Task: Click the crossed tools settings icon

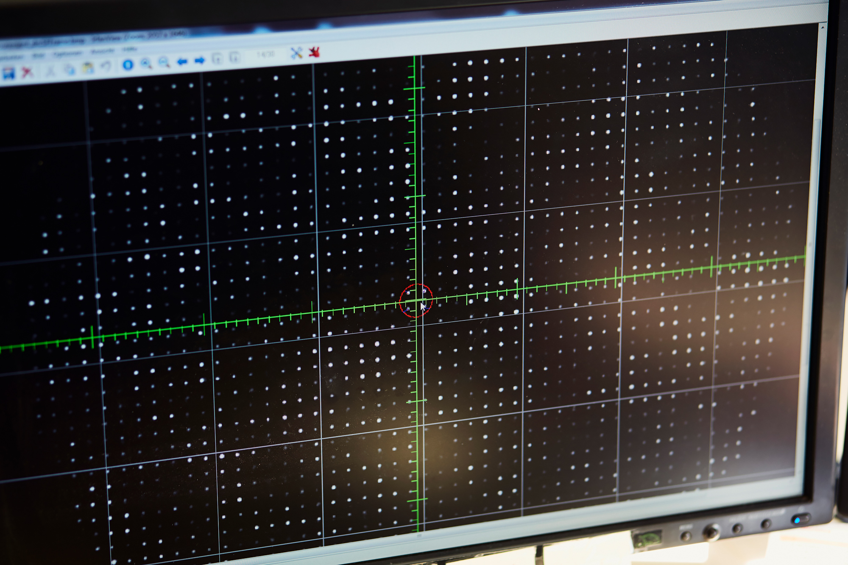Action: [296, 53]
